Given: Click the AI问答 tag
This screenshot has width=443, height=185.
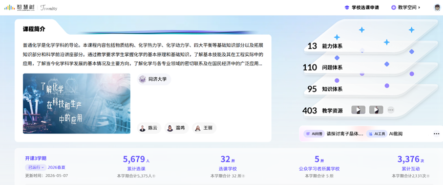Looking at the screenshot, I should [314, 134].
